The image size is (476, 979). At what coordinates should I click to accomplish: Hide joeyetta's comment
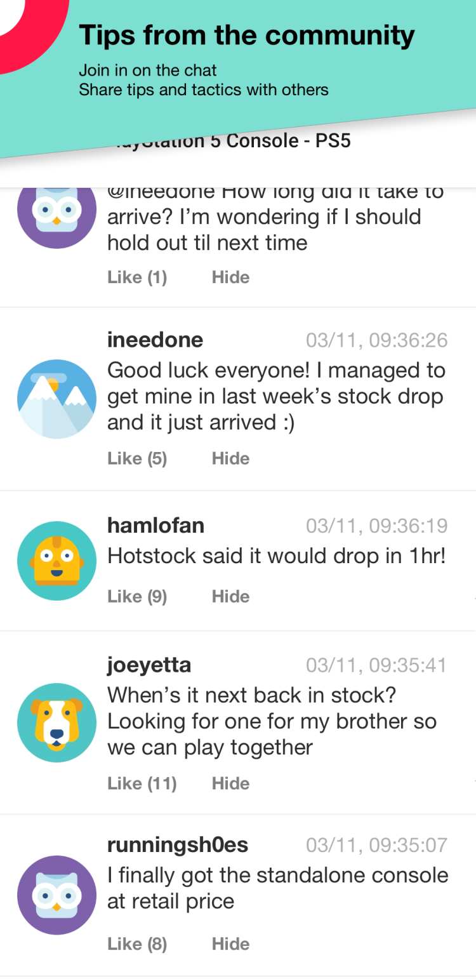[x=230, y=783]
